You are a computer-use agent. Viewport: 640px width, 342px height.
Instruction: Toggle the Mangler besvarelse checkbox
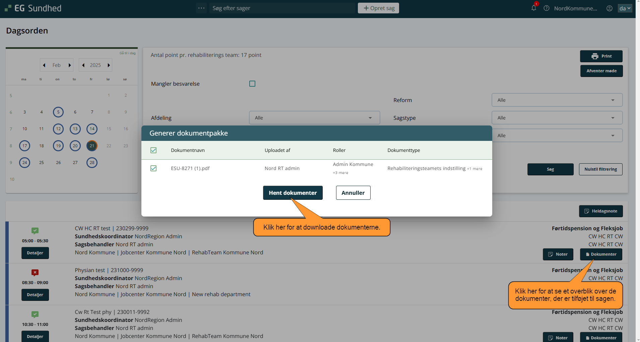click(252, 84)
